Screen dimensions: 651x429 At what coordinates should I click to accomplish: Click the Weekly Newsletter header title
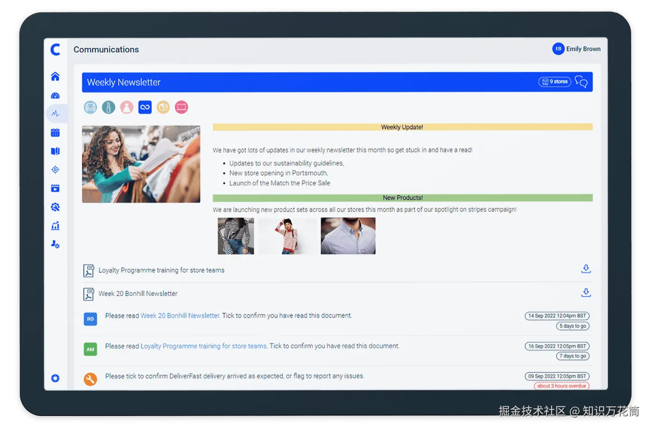(123, 82)
